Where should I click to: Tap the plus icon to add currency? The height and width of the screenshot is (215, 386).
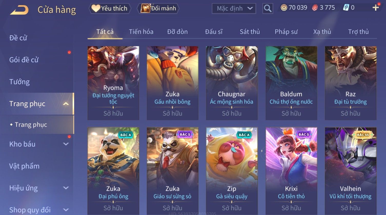[x=376, y=8]
